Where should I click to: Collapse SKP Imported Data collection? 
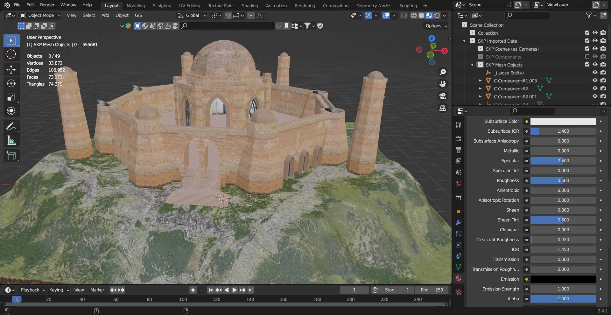(464, 41)
